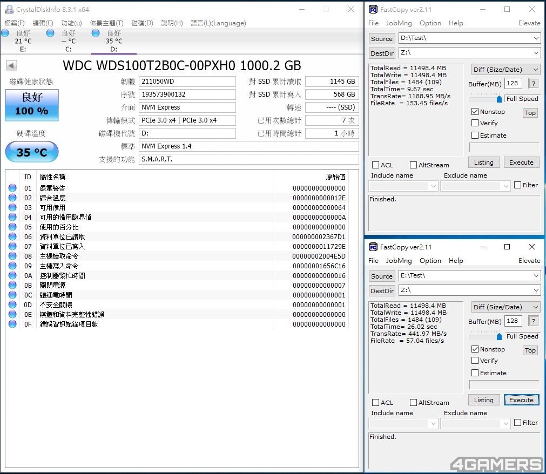Click status circle for attribute 02
Image resolution: width=546 pixels, height=474 pixels.
12,198
